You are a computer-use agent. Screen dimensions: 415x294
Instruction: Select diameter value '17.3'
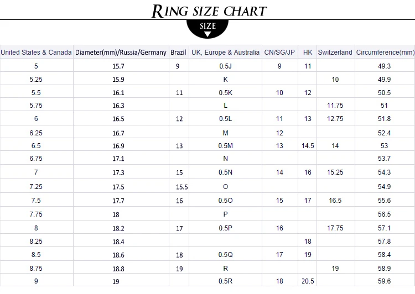(118, 172)
